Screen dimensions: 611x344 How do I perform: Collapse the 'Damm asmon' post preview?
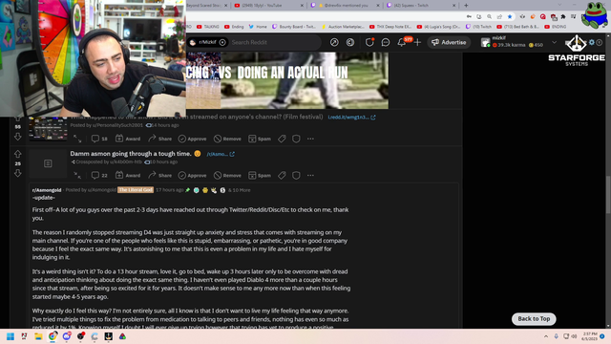coord(77,176)
